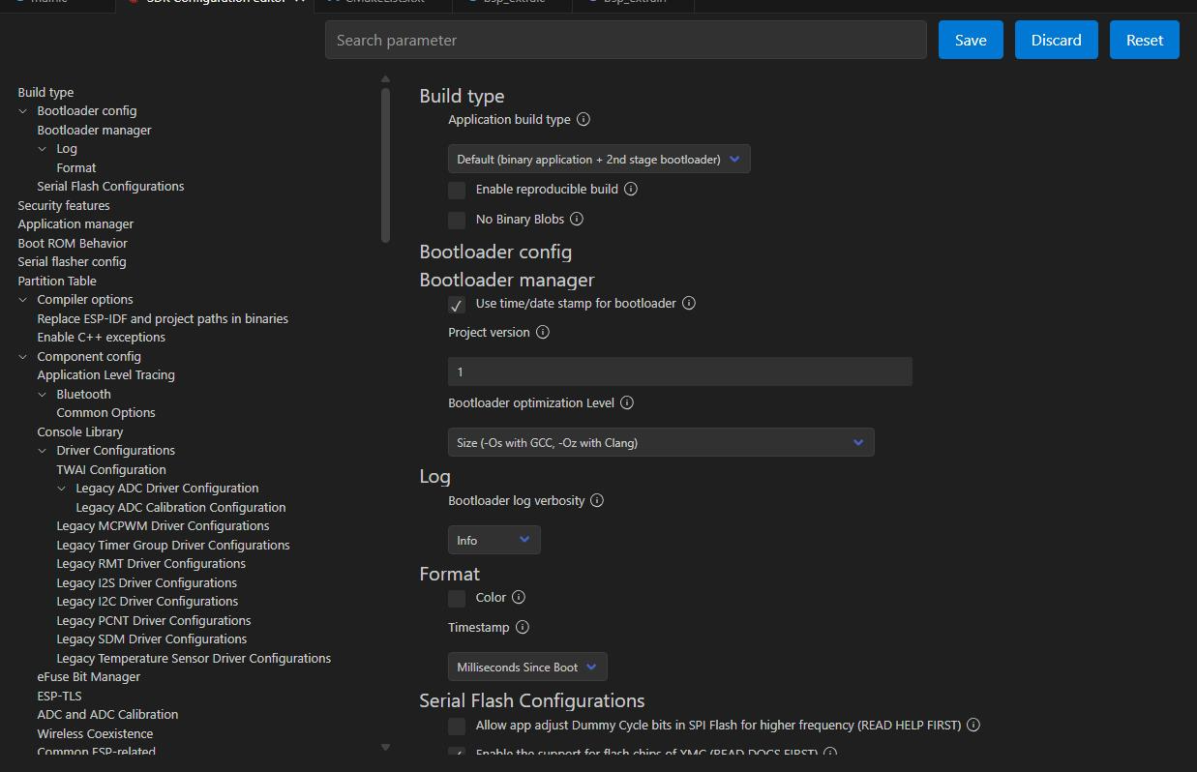Go to Application Level Tracing

105,374
